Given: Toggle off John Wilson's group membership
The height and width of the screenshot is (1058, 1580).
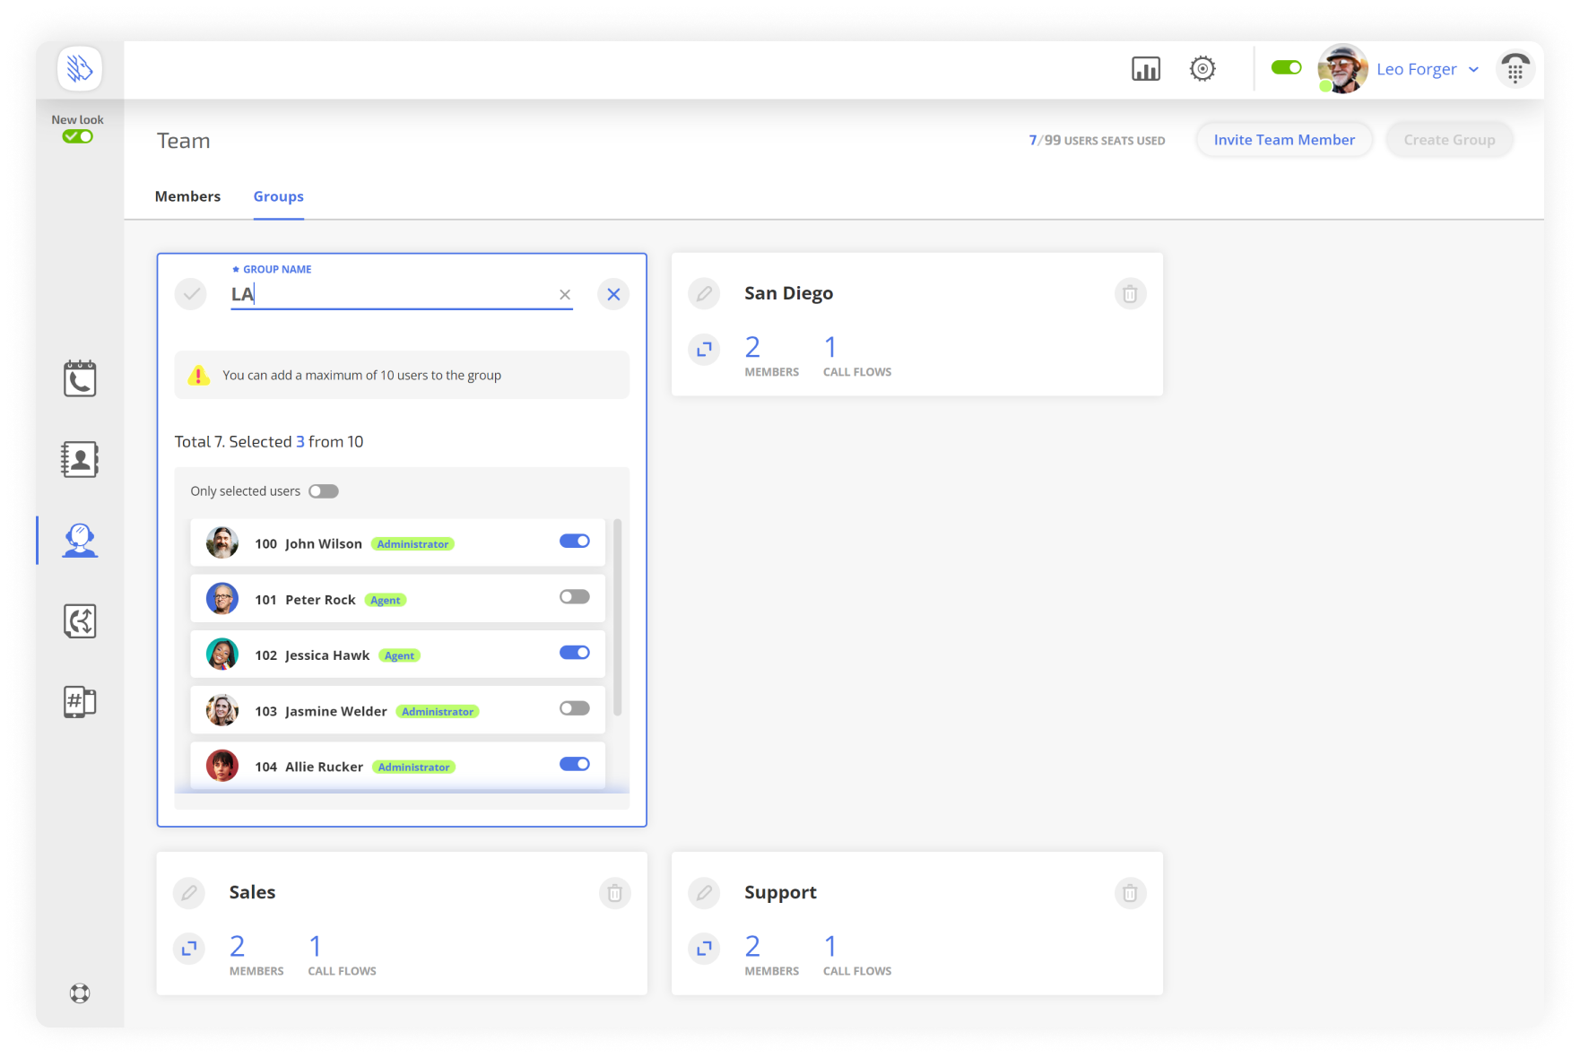Looking at the screenshot, I should click(574, 541).
